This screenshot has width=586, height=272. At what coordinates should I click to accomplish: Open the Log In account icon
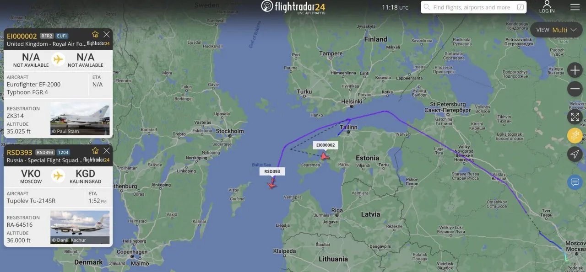pos(547,7)
